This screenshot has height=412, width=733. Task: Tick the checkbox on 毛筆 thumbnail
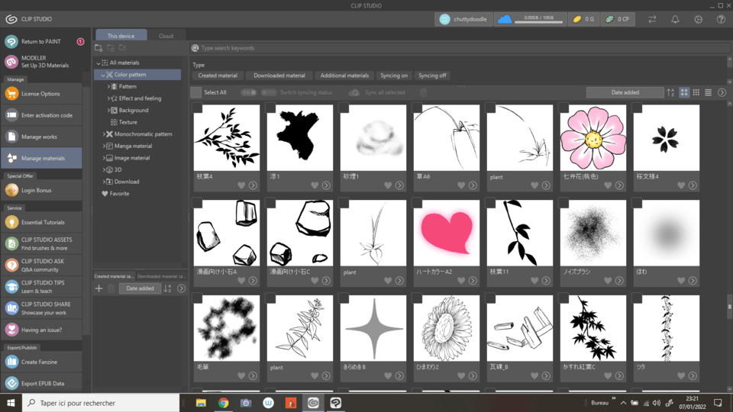point(198,299)
